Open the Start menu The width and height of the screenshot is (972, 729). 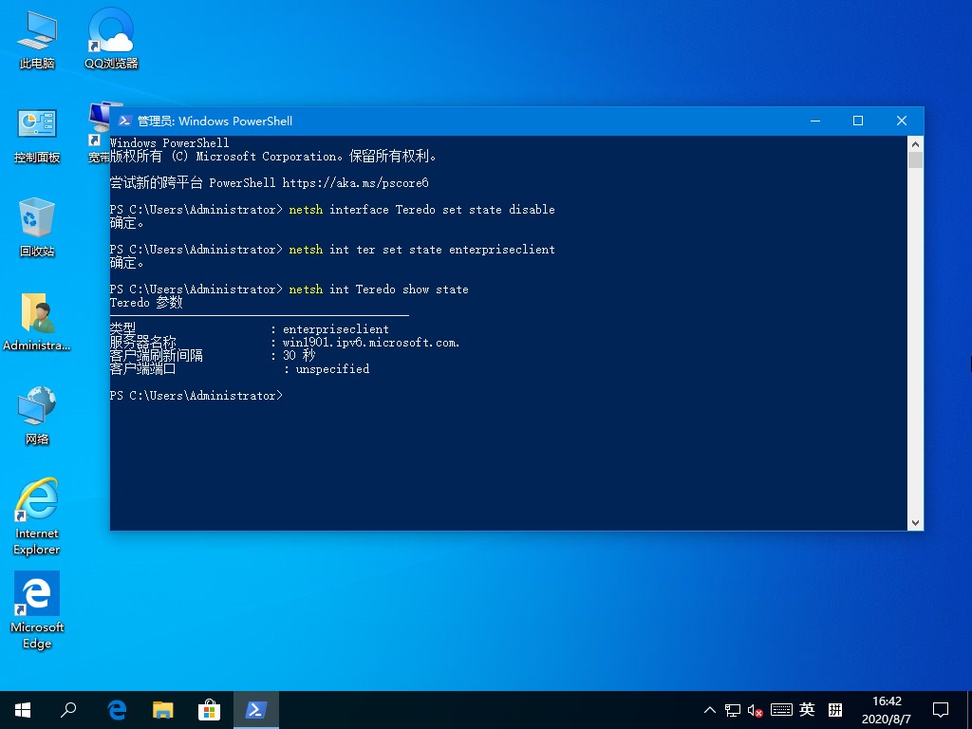tap(22, 709)
